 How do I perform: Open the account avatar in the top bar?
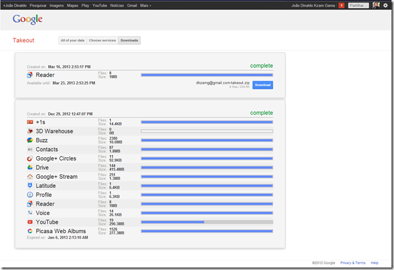click(x=376, y=5)
